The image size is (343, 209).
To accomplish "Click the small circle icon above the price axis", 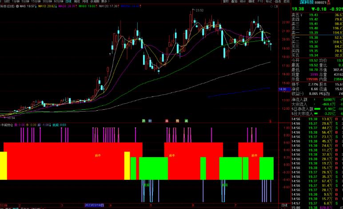I will coord(271,6).
